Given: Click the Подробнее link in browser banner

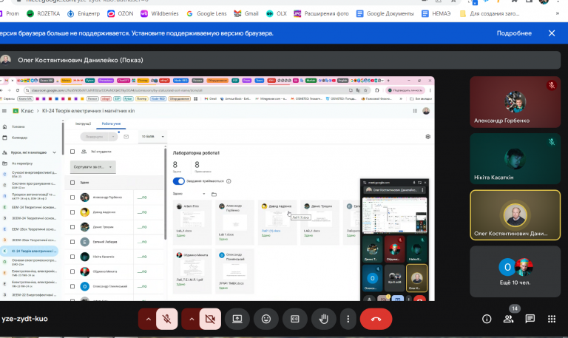Looking at the screenshot, I should tap(514, 33).
